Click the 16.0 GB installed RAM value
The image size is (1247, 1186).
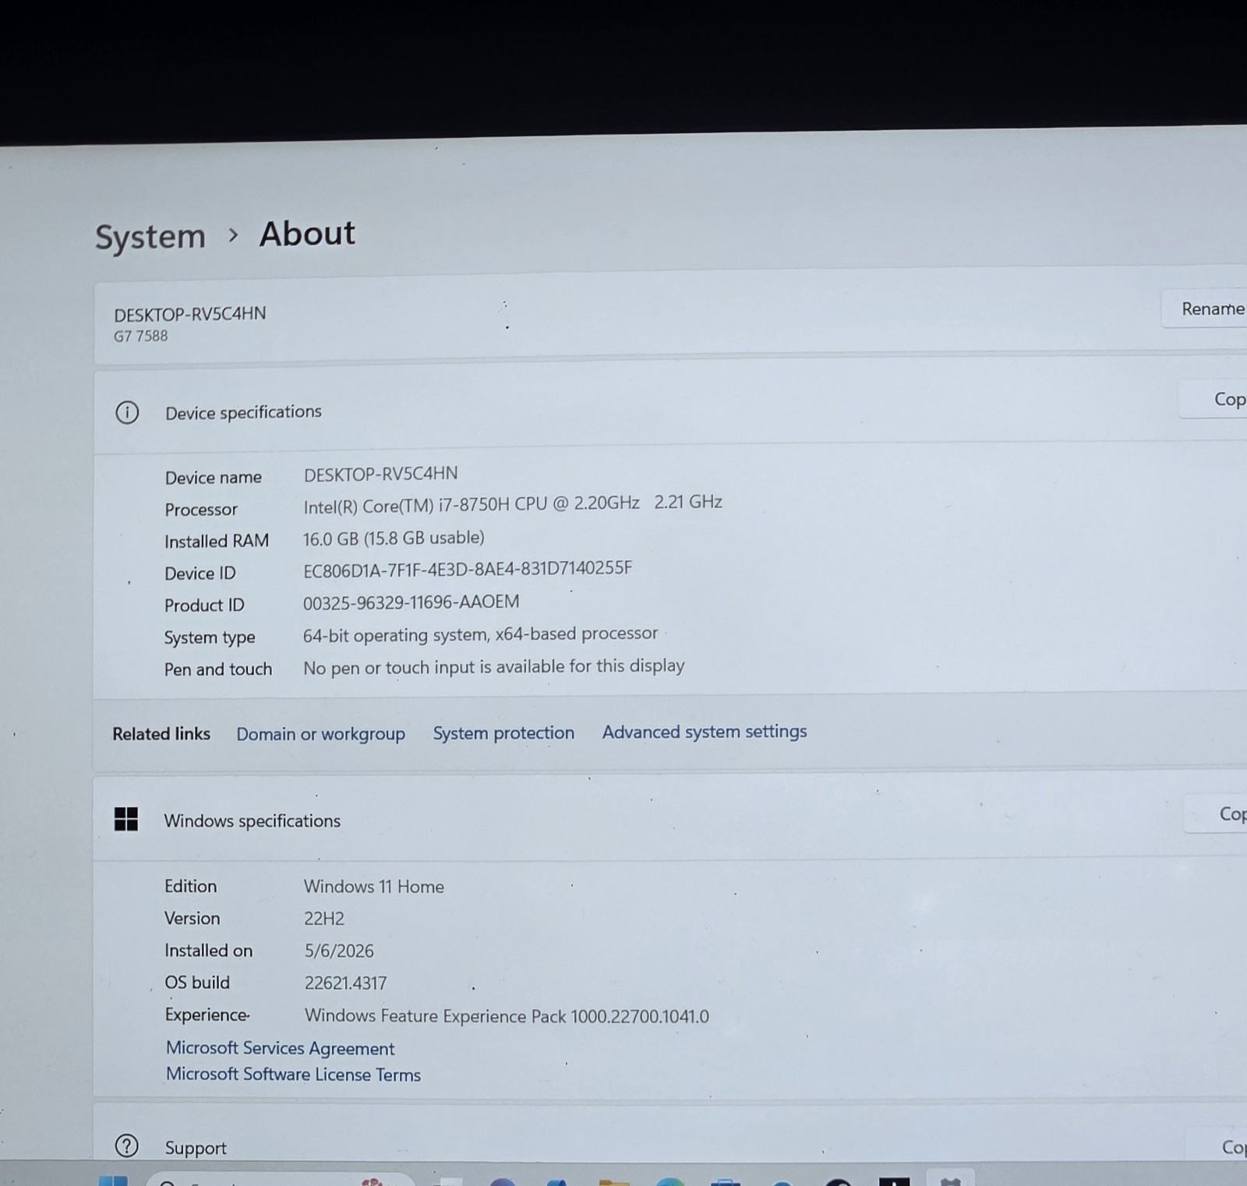pos(394,538)
